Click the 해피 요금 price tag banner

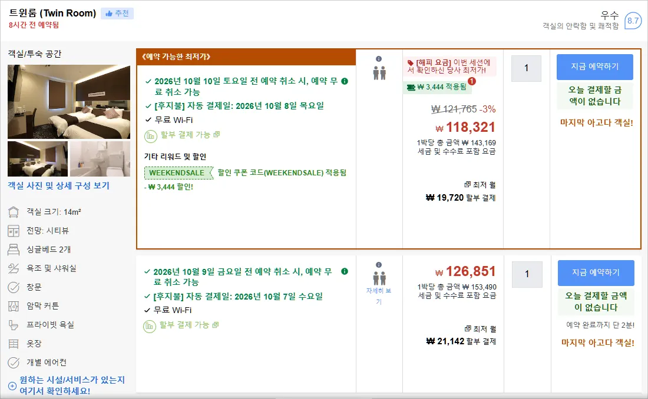[449, 66]
